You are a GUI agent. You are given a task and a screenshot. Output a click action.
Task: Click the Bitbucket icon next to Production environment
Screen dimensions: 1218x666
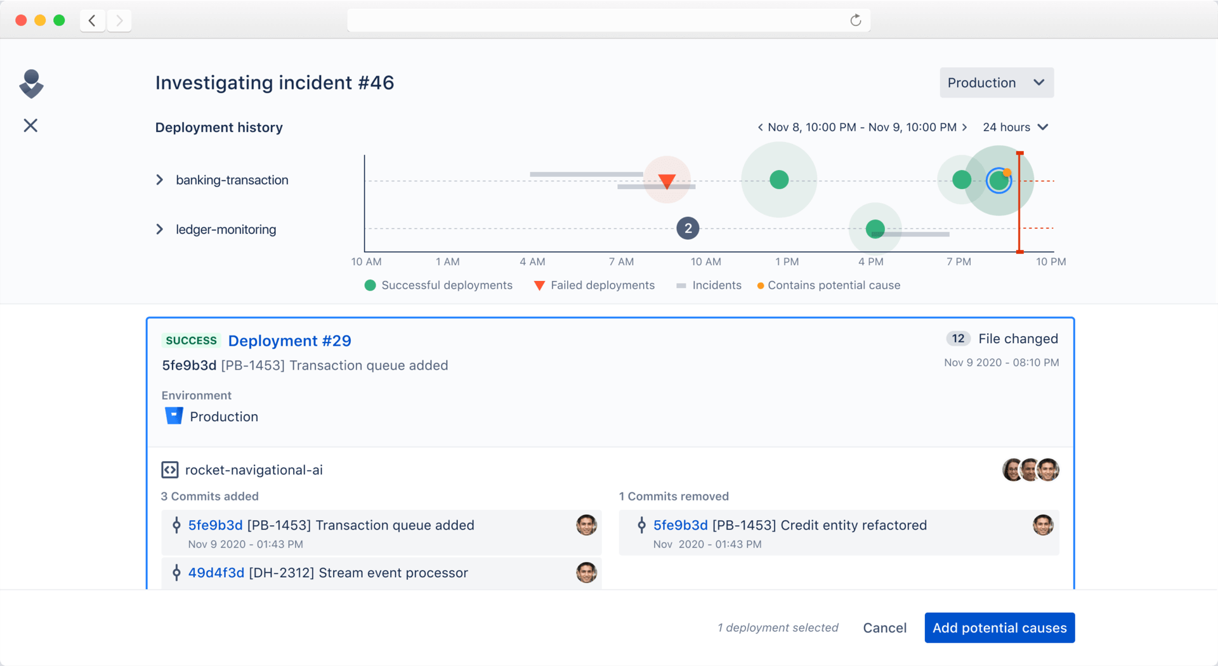(174, 416)
